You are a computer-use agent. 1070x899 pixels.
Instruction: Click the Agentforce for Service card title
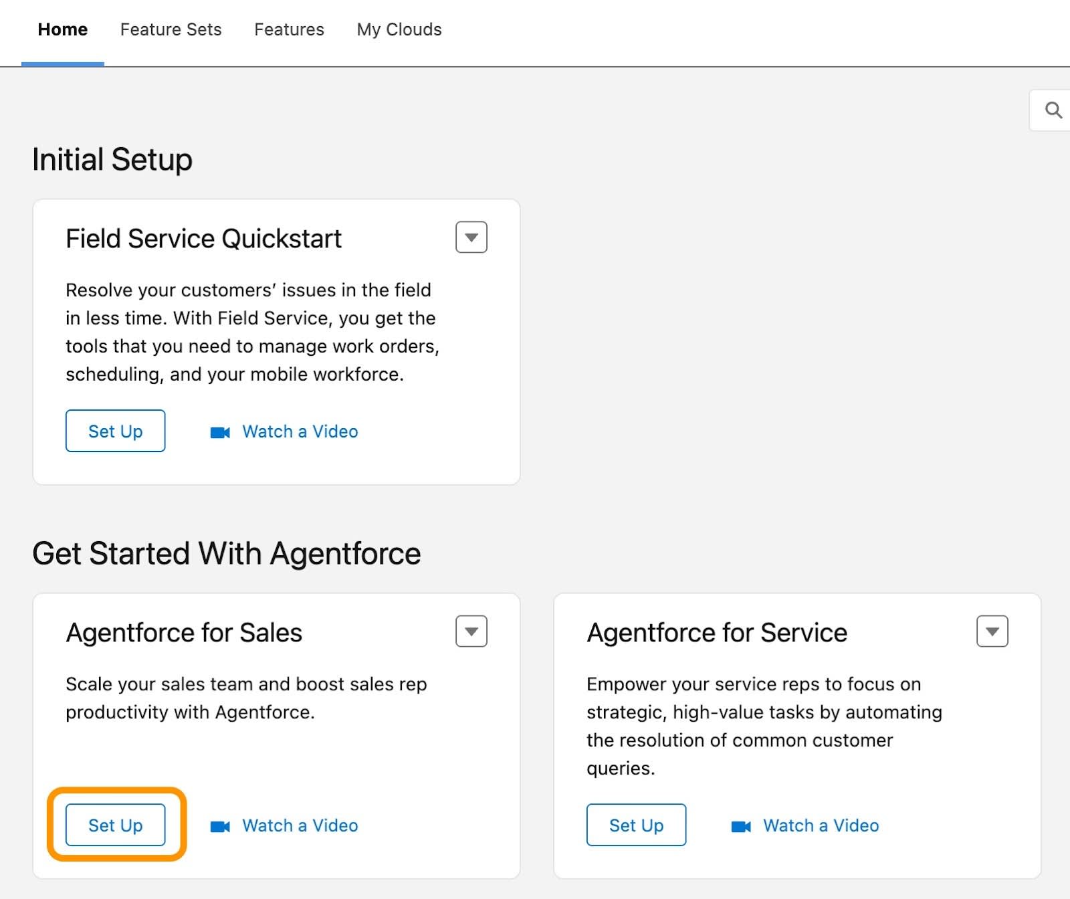(717, 633)
